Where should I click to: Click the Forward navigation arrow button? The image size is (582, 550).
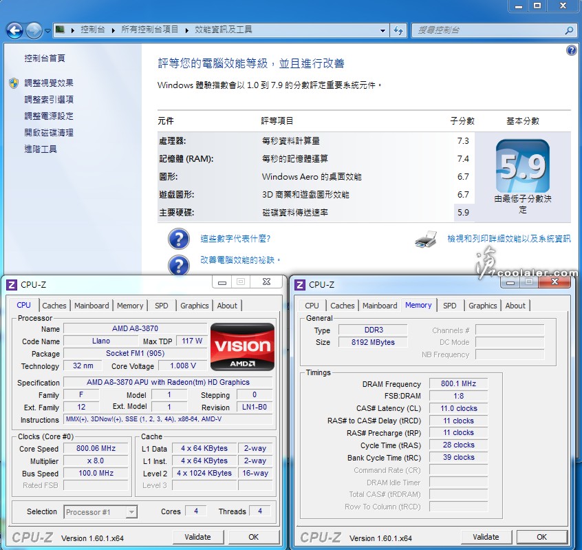click(34, 30)
